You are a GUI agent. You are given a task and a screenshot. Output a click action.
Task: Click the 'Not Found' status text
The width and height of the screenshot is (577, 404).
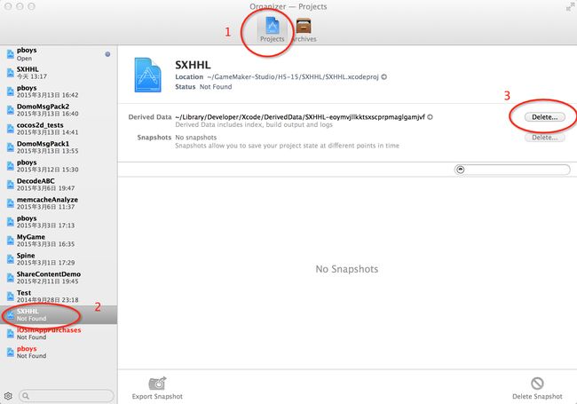pos(216,87)
